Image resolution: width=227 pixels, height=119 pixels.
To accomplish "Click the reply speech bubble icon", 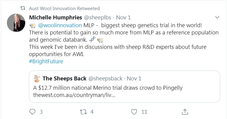I will pos(32,112).
